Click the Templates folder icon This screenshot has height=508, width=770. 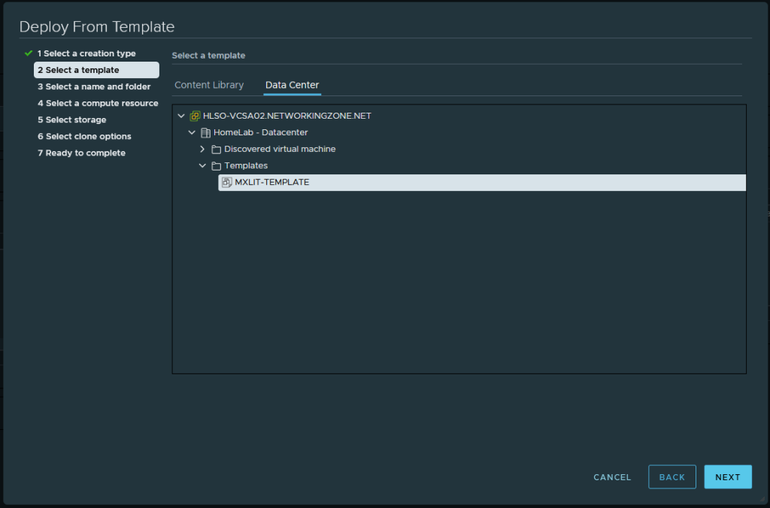[216, 166]
